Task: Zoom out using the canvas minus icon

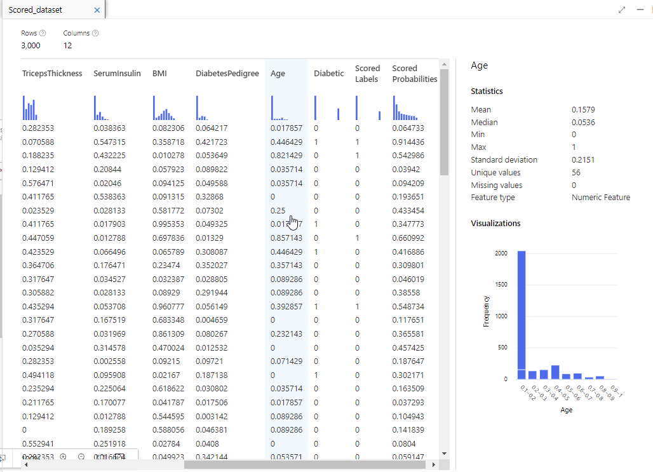Action: [81, 457]
